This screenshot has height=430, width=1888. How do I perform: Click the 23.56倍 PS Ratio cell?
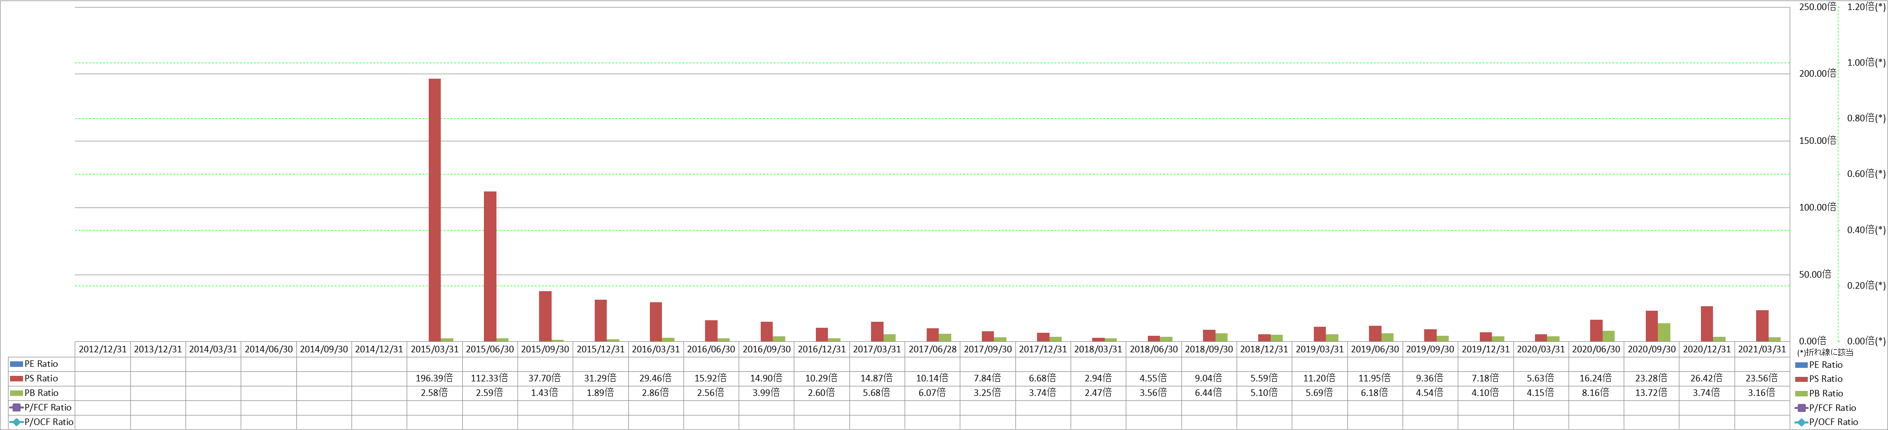click(1762, 379)
